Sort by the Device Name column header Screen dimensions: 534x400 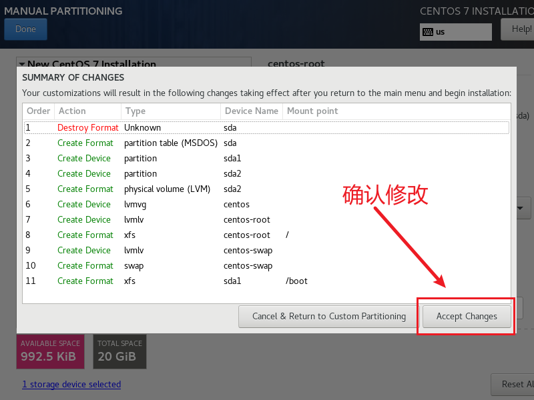(x=252, y=111)
